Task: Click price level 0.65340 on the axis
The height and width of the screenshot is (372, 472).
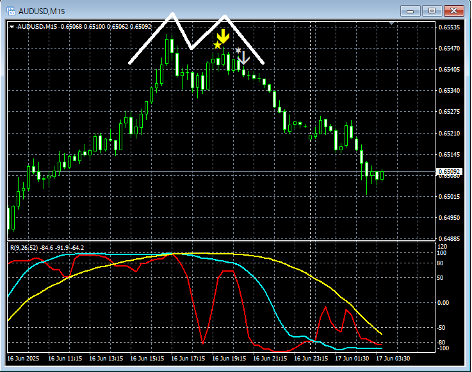Action: (449, 91)
